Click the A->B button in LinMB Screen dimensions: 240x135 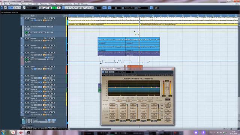point(157,75)
